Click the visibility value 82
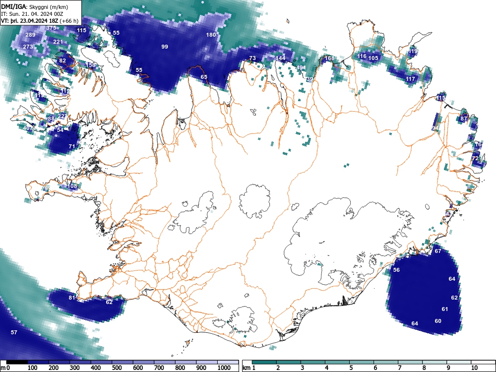This screenshot has width=496, height=372. (62, 61)
